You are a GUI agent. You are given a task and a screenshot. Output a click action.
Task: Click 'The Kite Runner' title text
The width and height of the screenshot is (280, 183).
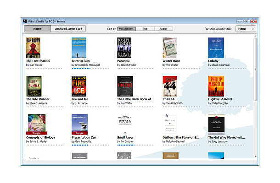tap(38, 99)
